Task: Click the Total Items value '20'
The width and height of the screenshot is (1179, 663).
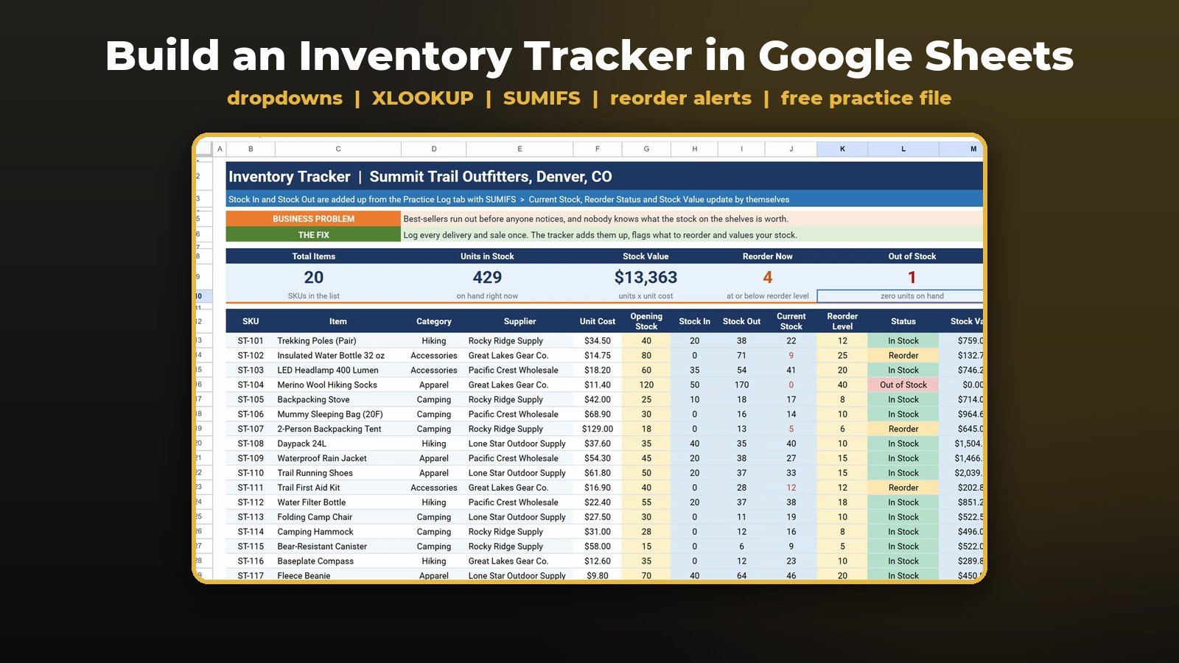Action: click(314, 278)
